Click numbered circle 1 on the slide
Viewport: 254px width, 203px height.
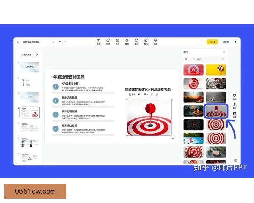pyautogui.click(x=56, y=87)
